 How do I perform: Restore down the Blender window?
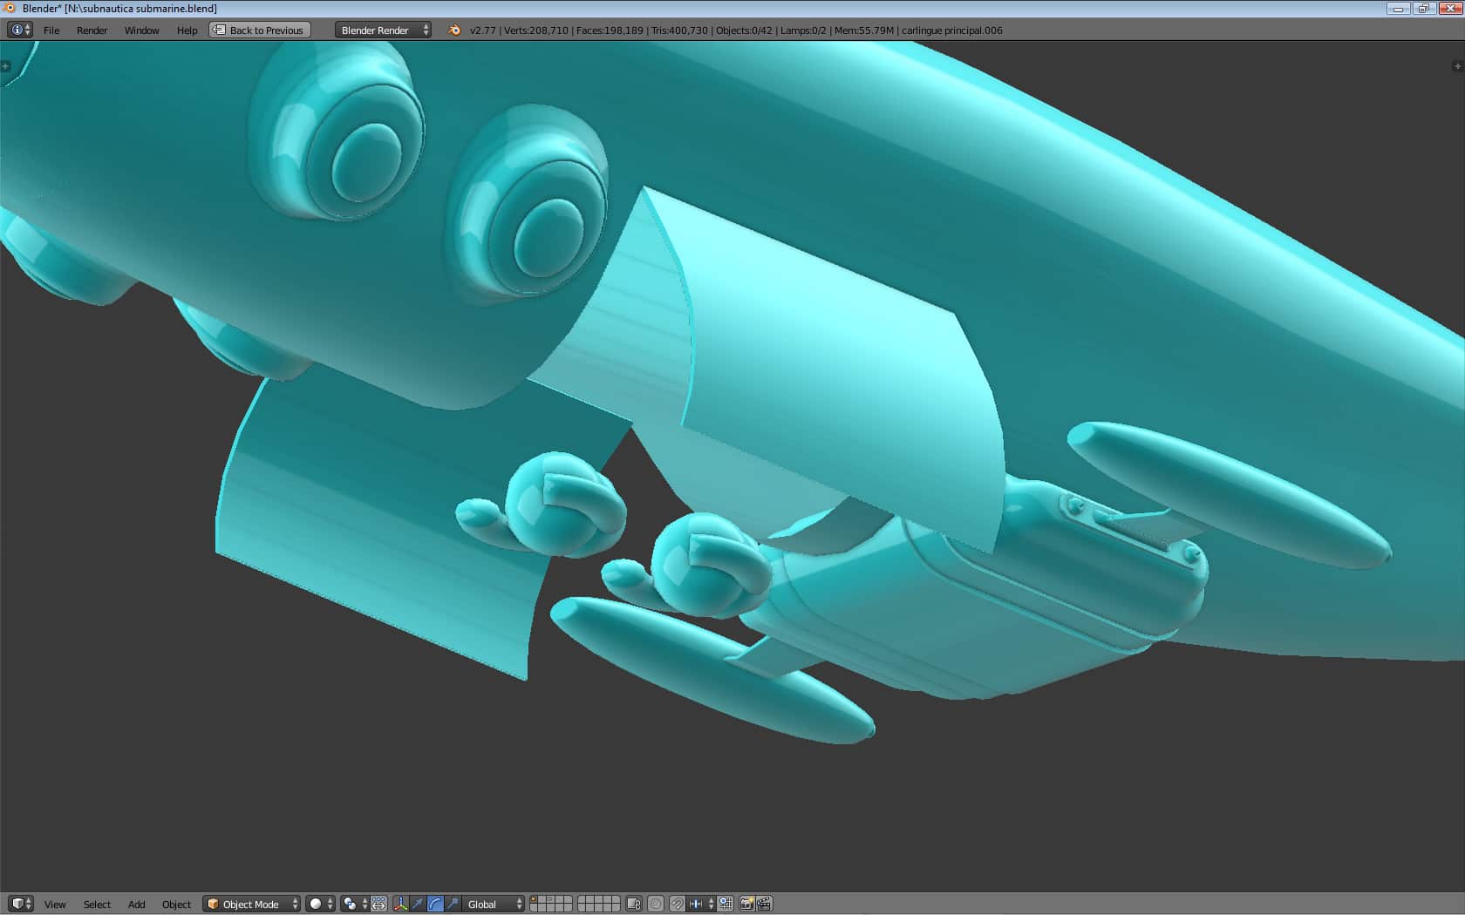tap(1423, 8)
